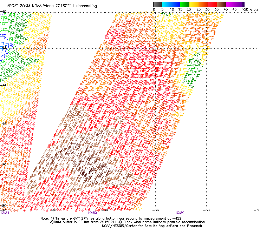The image size is (260, 228).
Task: Select the yellow 20-25 knots legend segment
Action: click(x=194, y=4)
